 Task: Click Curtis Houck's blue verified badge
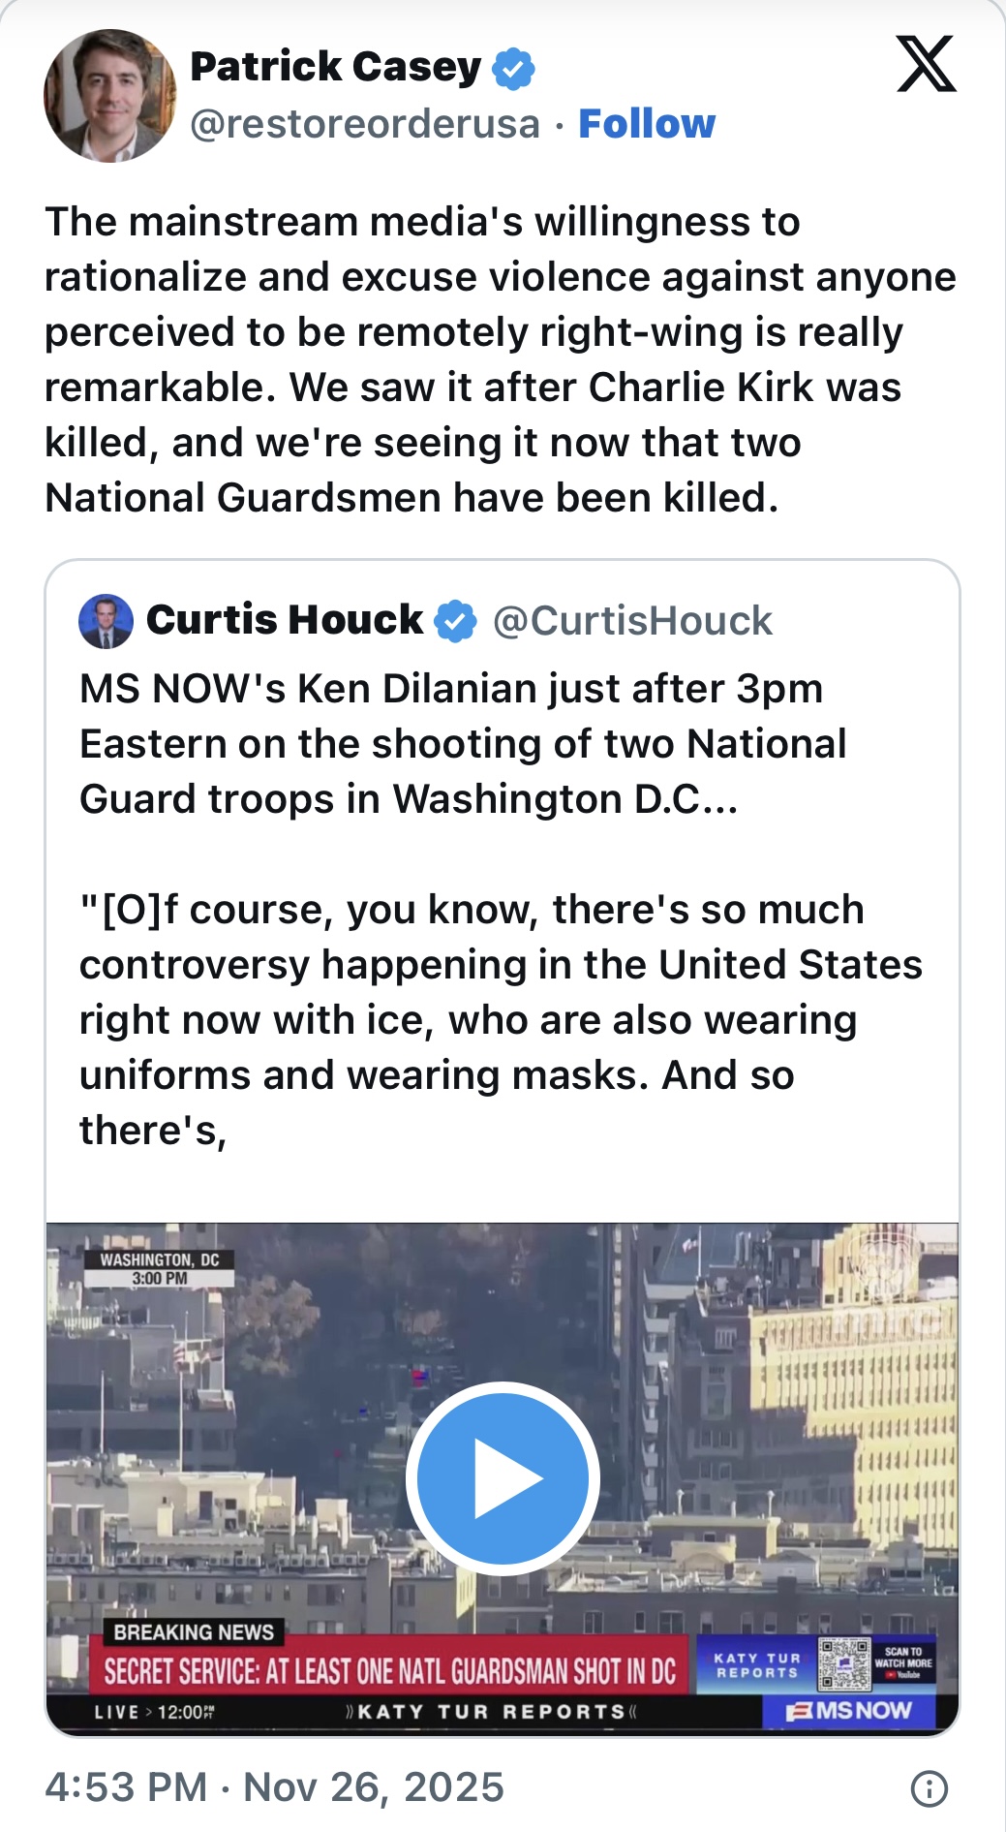(x=454, y=621)
